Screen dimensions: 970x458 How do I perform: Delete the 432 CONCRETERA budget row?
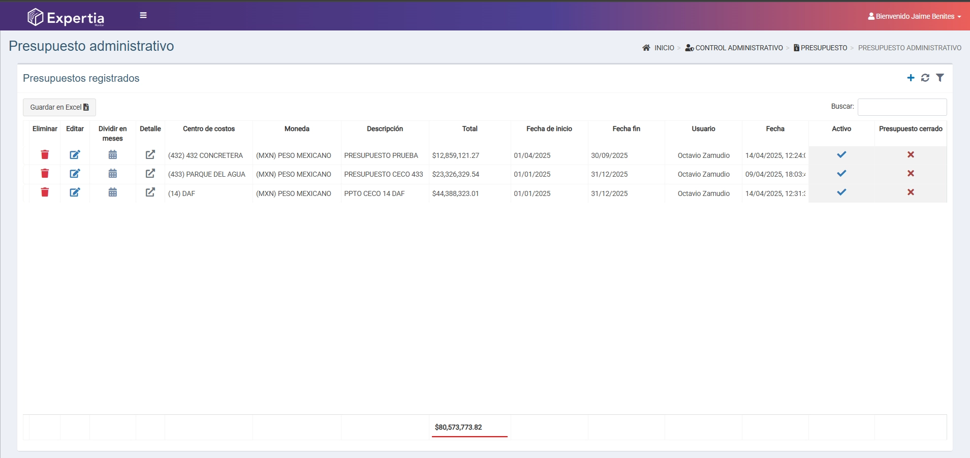(45, 155)
